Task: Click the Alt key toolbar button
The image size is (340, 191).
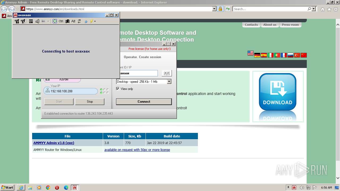Action: (73, 21)
